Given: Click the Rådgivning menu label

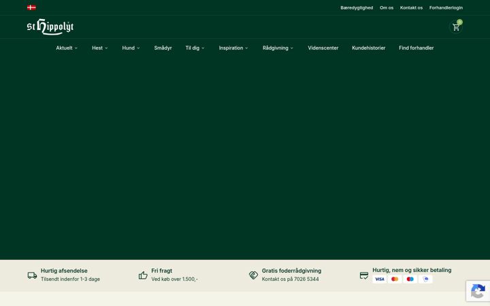Looking at the screenshot, I should tap(276, 48).
